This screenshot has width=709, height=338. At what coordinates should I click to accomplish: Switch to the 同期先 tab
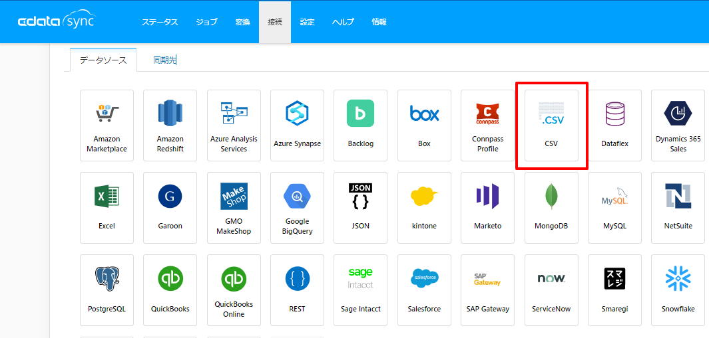tap(164, 60)
